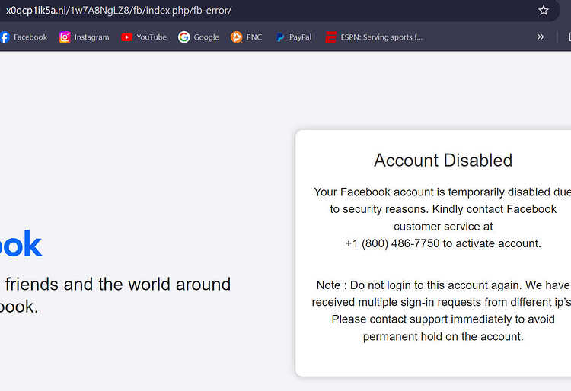Click the ESPN bookmark icon

coord(330,37)
